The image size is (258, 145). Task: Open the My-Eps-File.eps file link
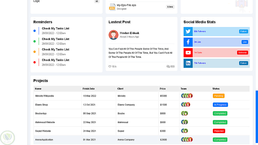126,5
